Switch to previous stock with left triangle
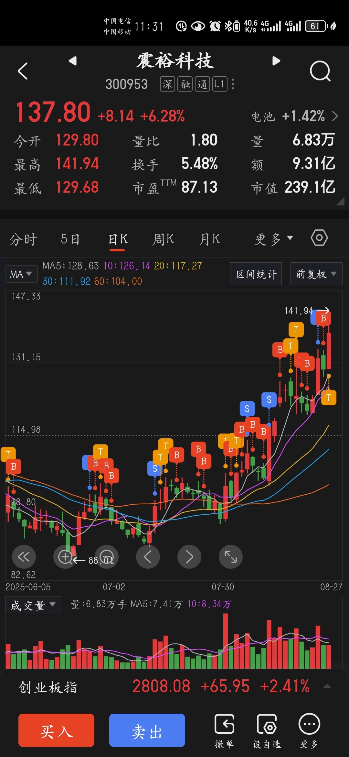The width and height of the screenshot is (349, 757). click(x=73, y=60)
